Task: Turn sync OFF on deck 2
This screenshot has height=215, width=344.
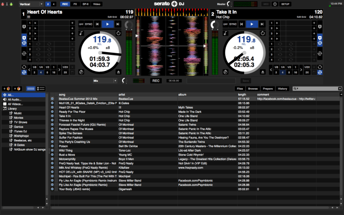Action: click(x=225, y=24)
